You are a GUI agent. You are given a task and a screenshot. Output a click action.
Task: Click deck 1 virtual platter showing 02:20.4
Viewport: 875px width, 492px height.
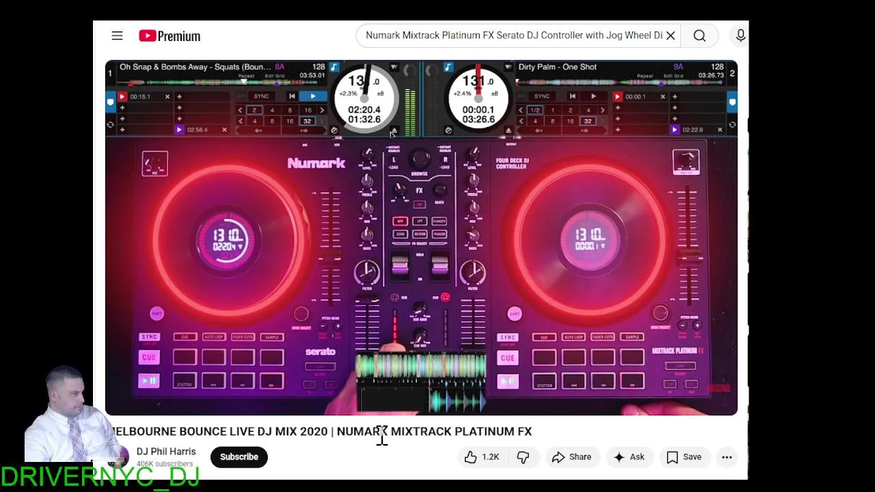[x=364, y=98]
